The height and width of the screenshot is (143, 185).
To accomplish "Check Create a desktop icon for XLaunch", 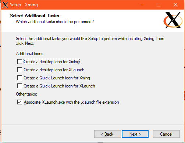I will [19, 70].
